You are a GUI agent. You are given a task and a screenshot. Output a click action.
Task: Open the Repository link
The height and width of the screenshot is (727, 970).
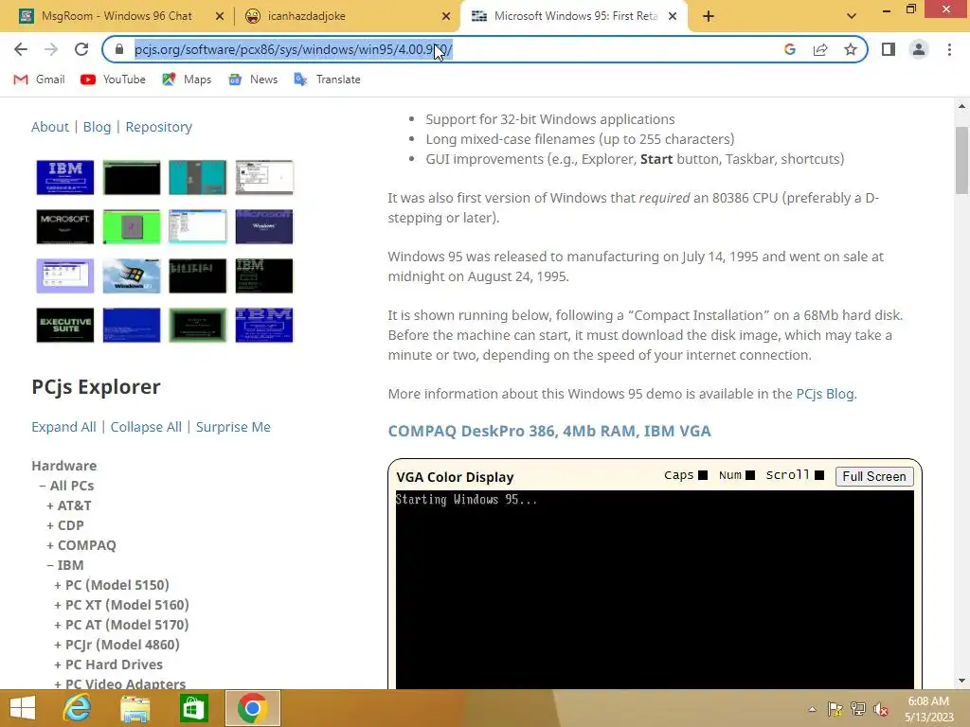159,127
